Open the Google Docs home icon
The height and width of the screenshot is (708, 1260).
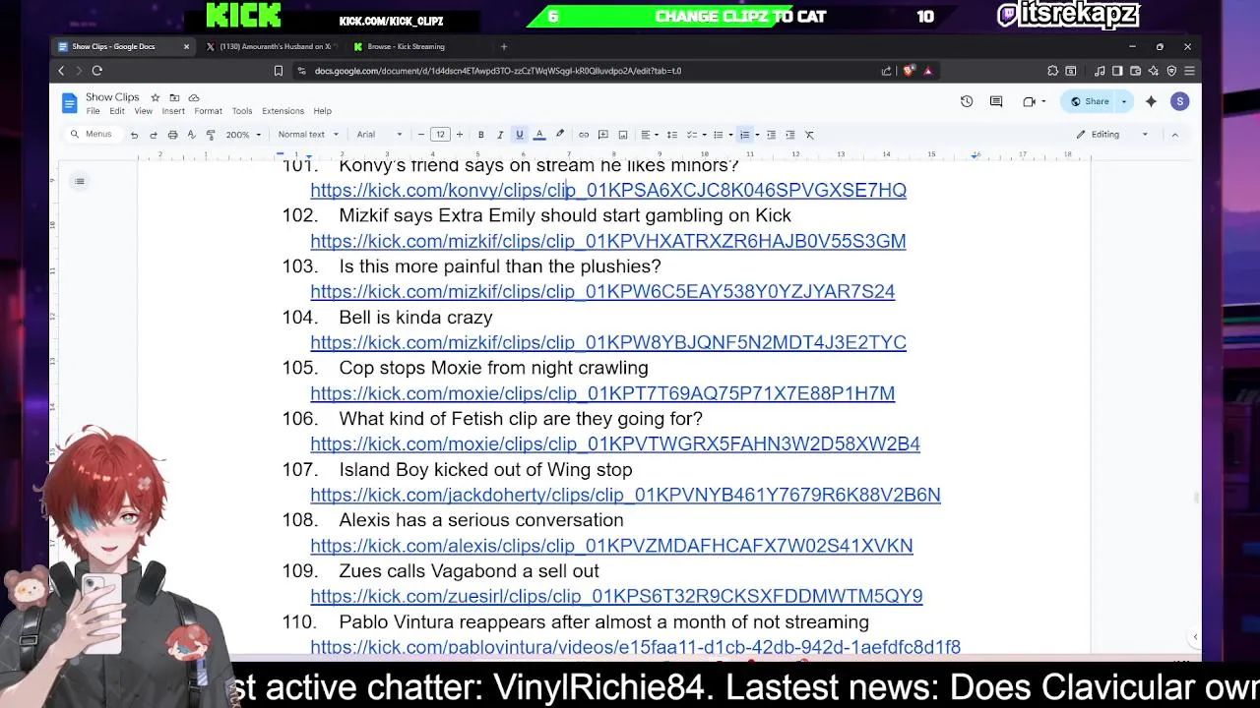coord(69,102)
